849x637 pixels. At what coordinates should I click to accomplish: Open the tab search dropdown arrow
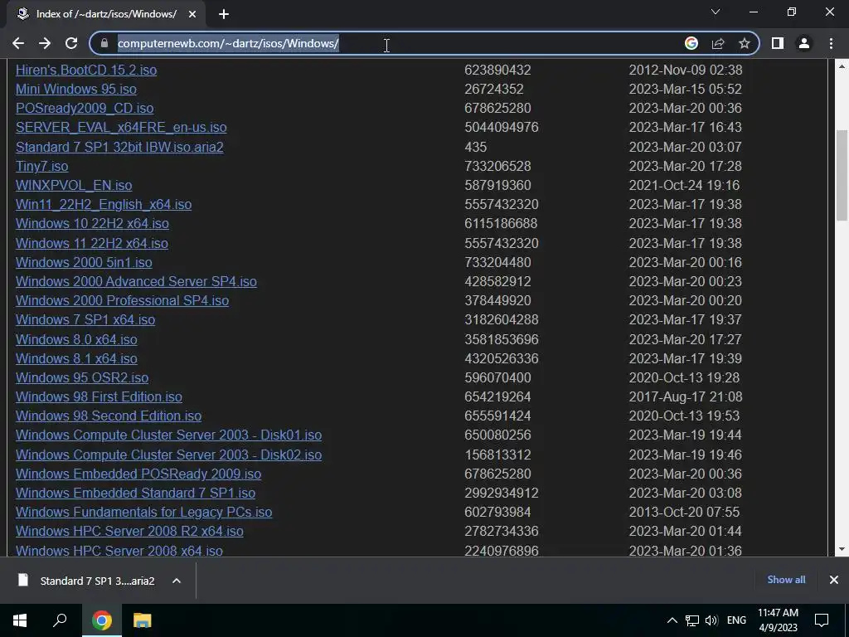(x=716, y=12)
